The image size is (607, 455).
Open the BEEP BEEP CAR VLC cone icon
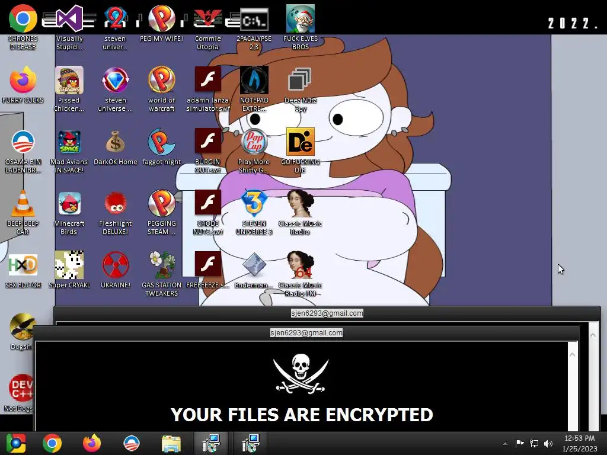[x=23, y=203]
